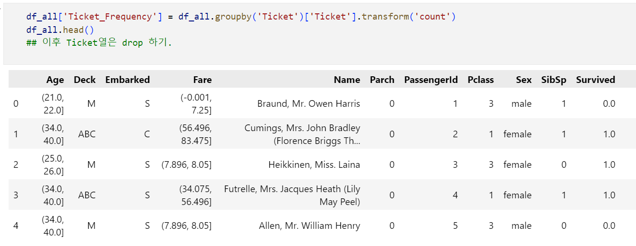636x246 pixels.
Task: Click the Deck value M in Heikkinen row
Action: click(x=92, y=164)
